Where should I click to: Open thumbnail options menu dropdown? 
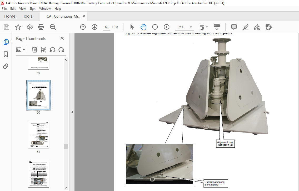[21, 50]
